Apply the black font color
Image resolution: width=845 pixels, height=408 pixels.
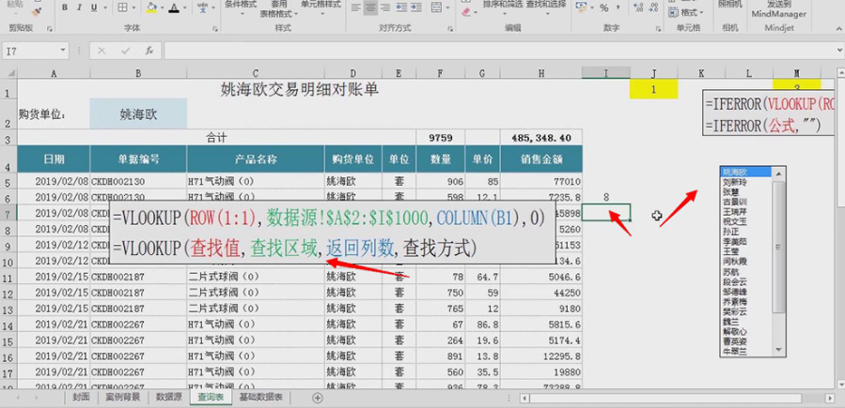point(174,8)
